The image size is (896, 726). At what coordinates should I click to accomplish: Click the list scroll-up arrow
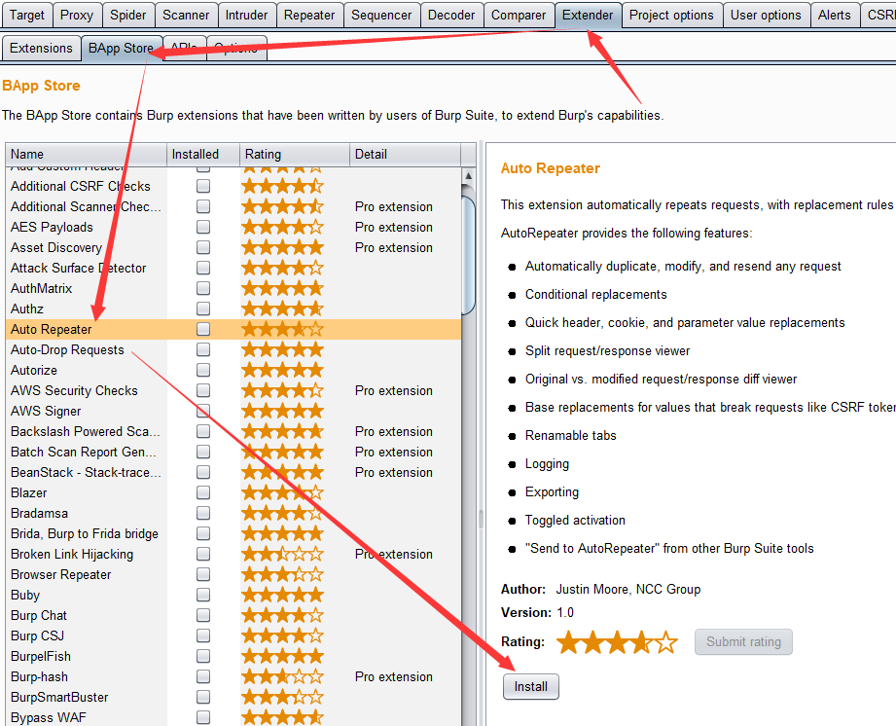(468, 175)
